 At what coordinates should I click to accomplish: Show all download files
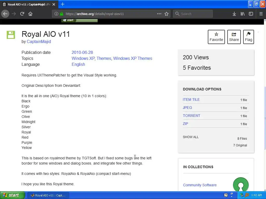[191, 137]
